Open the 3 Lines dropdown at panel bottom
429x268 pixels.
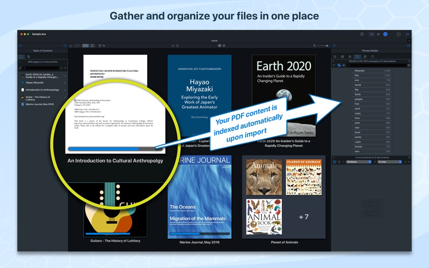pos(389,162)
